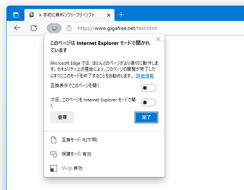Close the IE mode popup
244x190 pixels.
158,39
